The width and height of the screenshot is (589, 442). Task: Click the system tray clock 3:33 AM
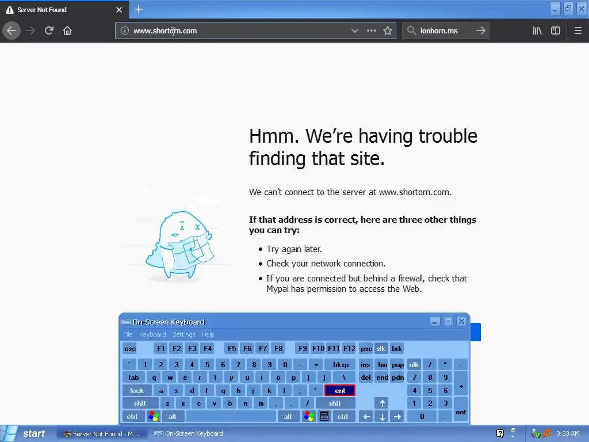click(x=568, y=433)
